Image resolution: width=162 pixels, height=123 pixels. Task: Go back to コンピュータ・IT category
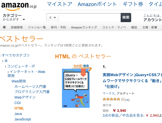click(21, 66)
